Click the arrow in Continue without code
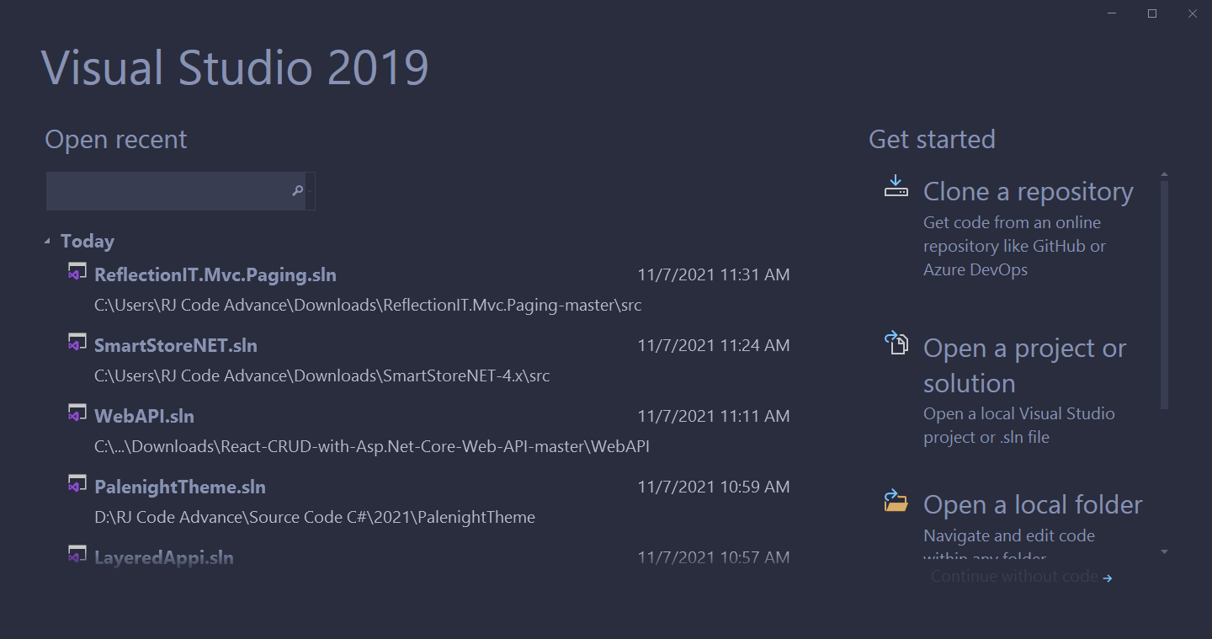 (x=1108, y=578)
